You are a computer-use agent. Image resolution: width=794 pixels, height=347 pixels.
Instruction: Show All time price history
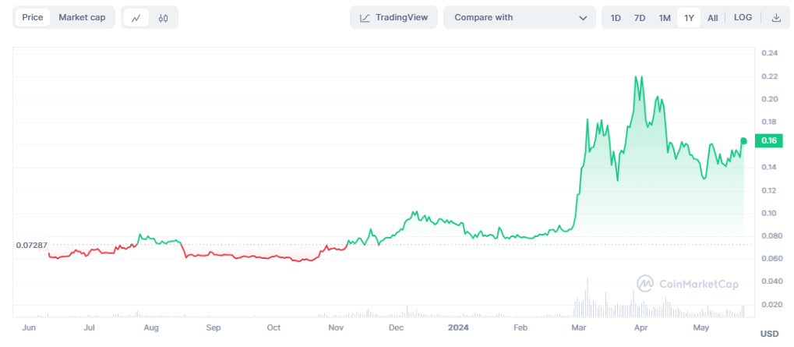[x=712, y=17]
